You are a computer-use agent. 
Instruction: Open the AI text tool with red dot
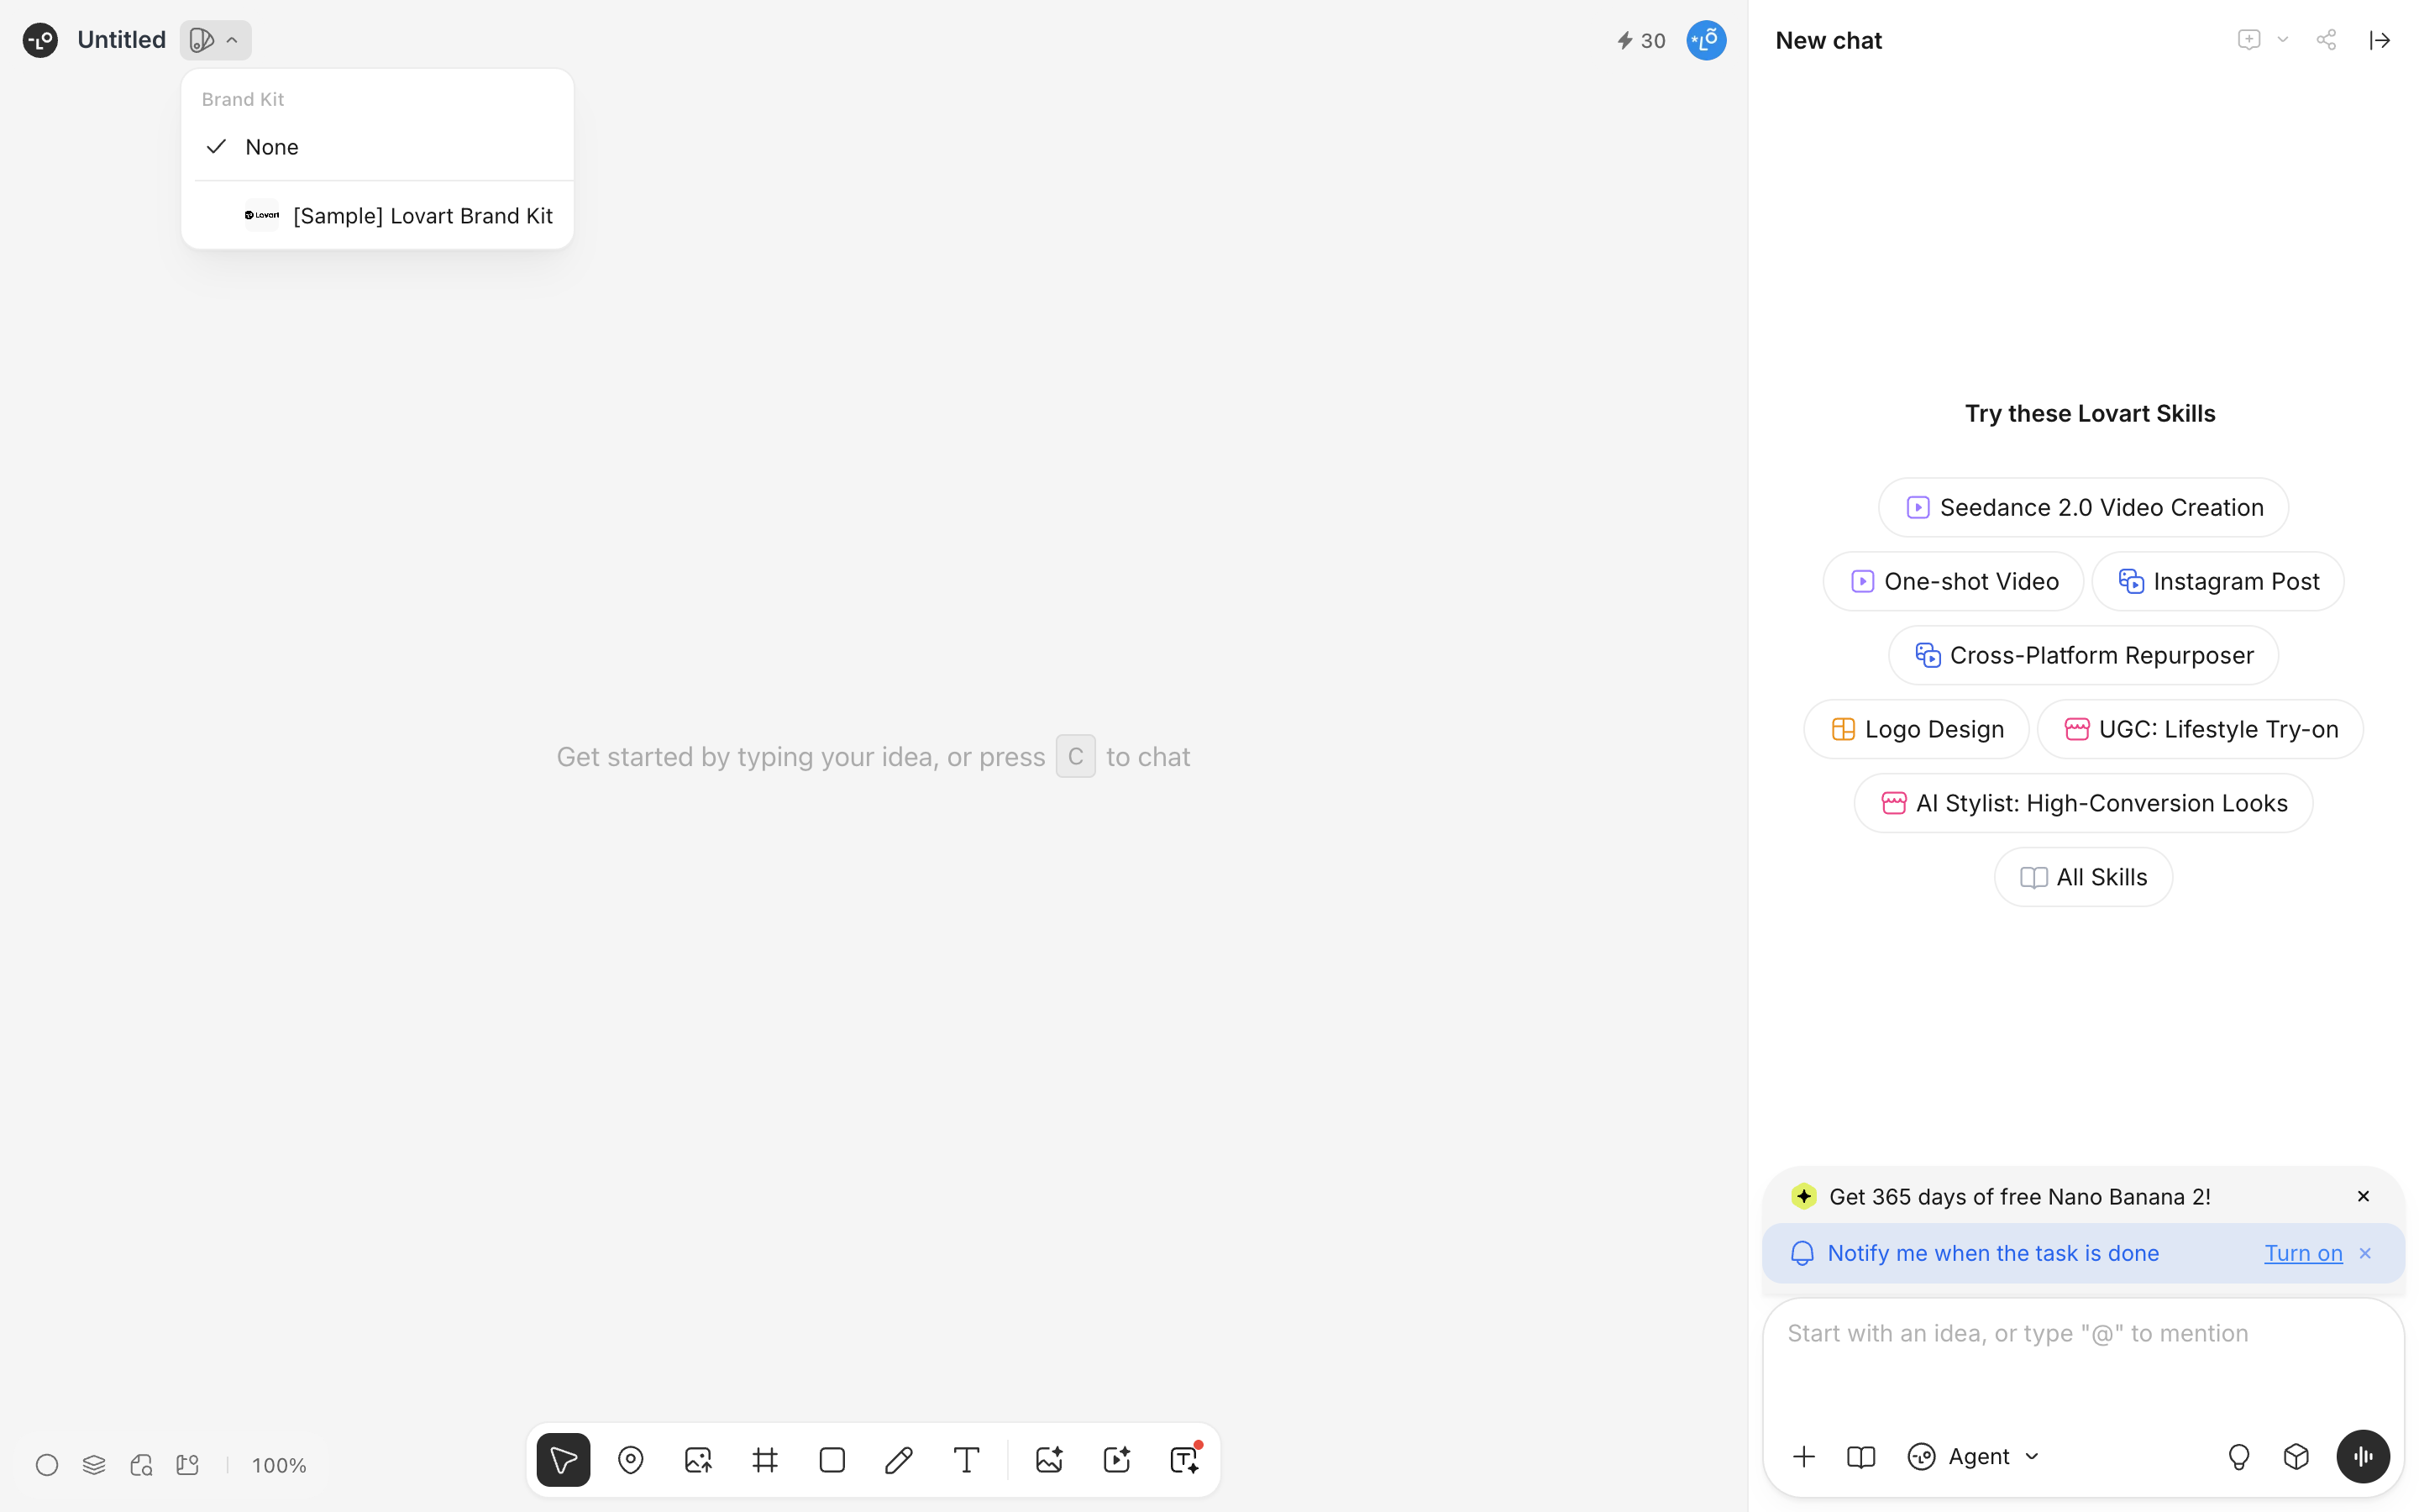coord(1184,1460)
